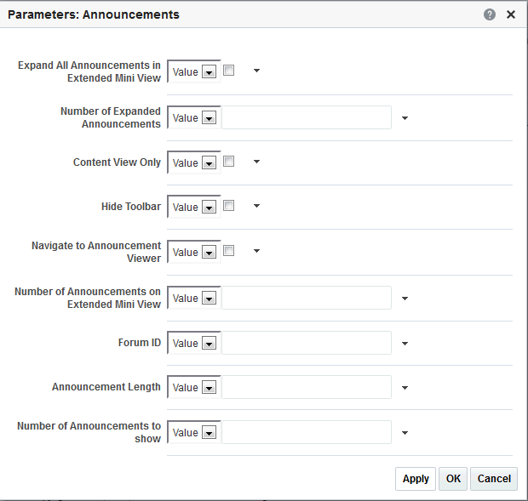Enable Expand All Announcements in Extended Mini View
Viewport: 528px width, 501px height.
point(228,71)
